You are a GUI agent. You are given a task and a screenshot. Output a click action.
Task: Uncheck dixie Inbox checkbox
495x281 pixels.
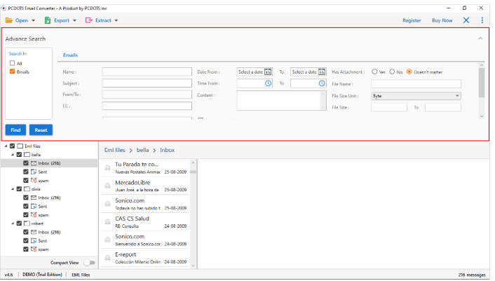[x=26, y=198]
